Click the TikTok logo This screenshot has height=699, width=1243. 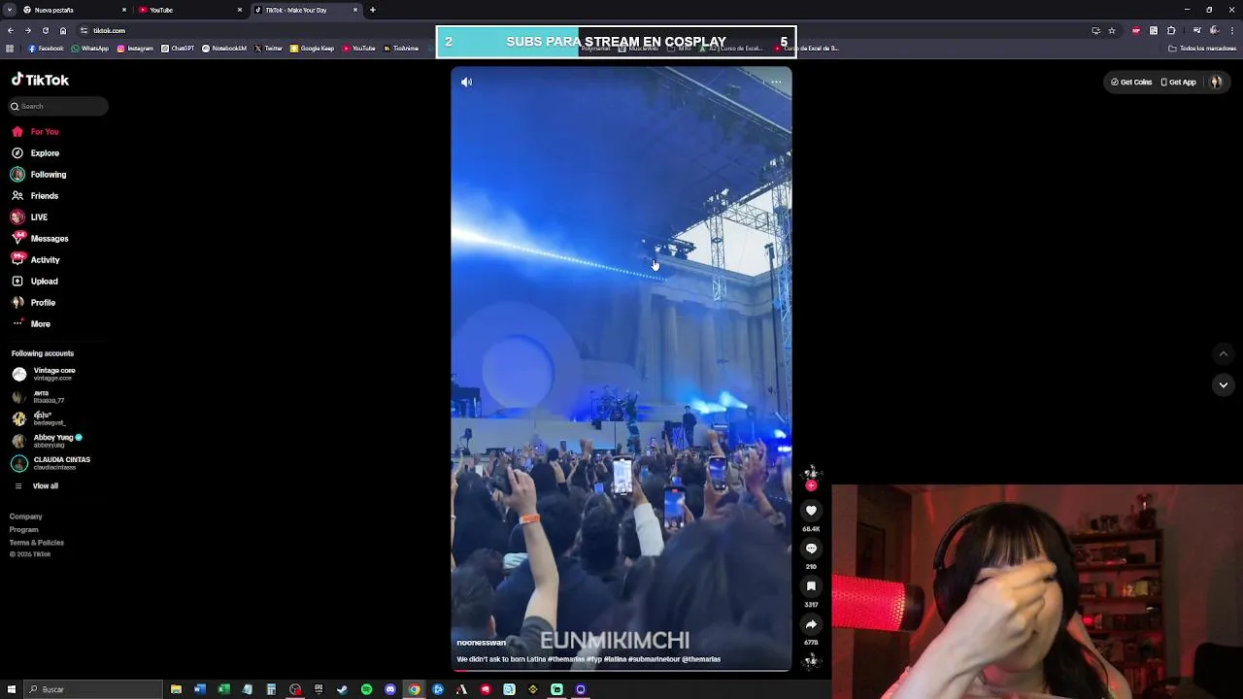(x=40, y=81)
